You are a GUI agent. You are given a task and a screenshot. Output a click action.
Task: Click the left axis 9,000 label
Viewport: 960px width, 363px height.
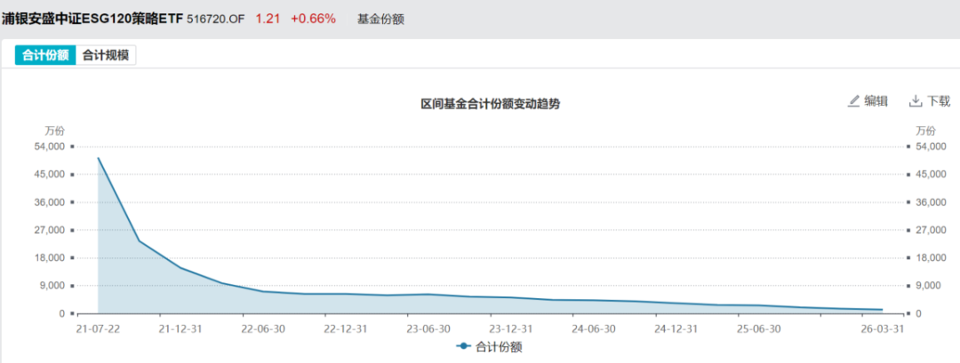(x=52, y=286)
